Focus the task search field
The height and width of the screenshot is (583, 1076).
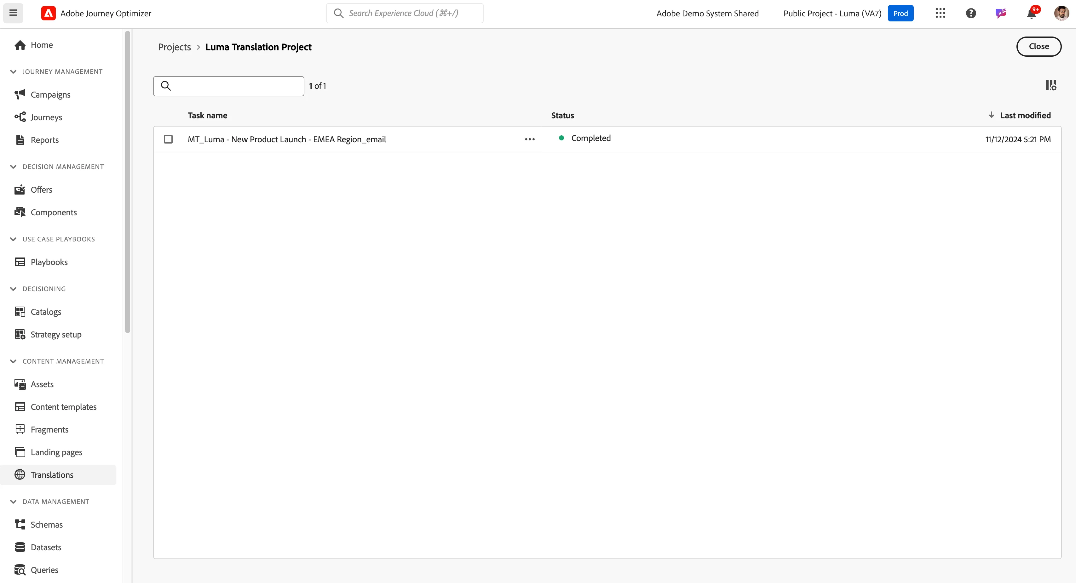tap(228, 86)
